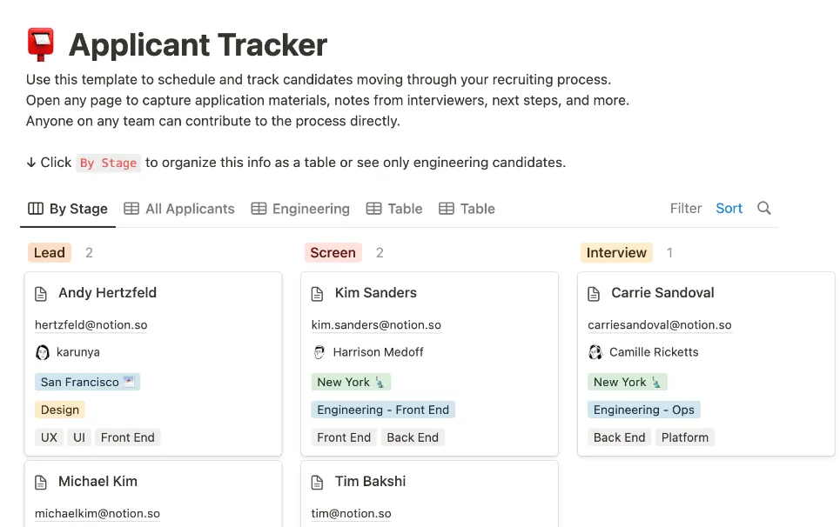Viewport: 840px width, 527px height.
Task: Click karunya's avatar icon
Action: [x=43, y=352]
